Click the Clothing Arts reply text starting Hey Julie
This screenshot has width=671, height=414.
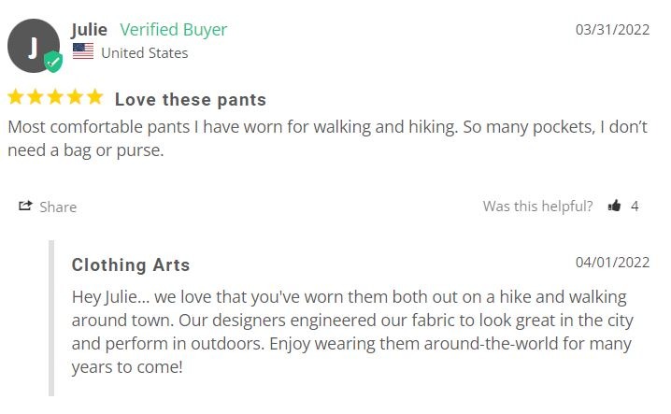pos(352,332)
